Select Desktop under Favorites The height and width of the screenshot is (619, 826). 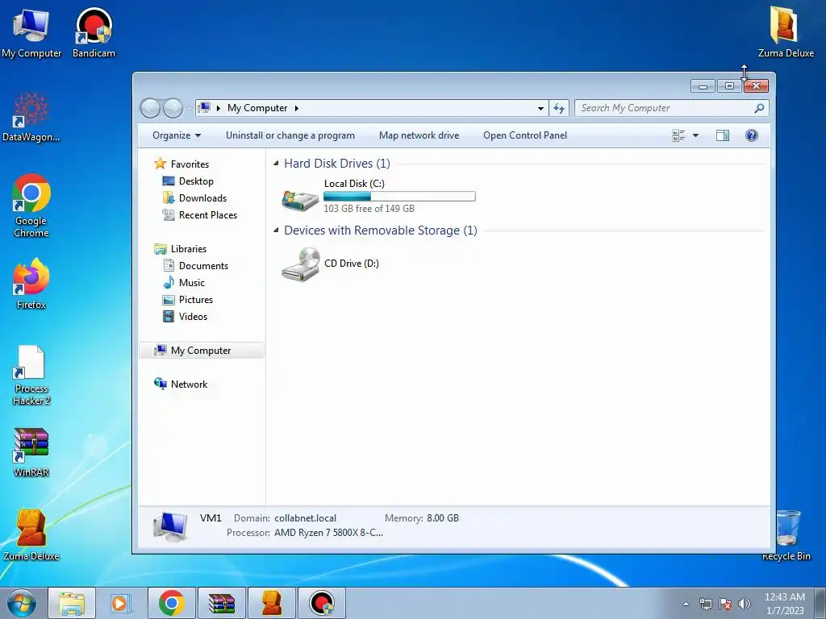[196, 181]
